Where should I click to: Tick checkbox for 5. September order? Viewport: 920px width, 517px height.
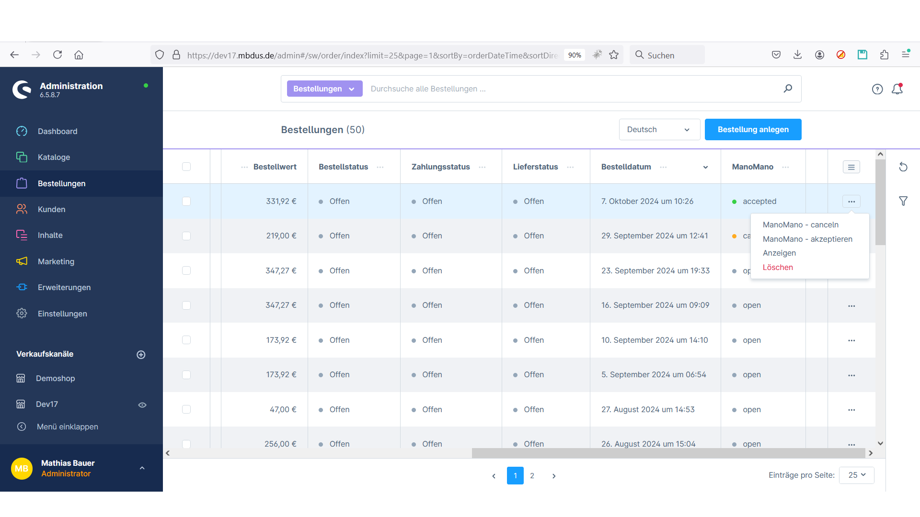pyautogui.click(x=186, y=375)
